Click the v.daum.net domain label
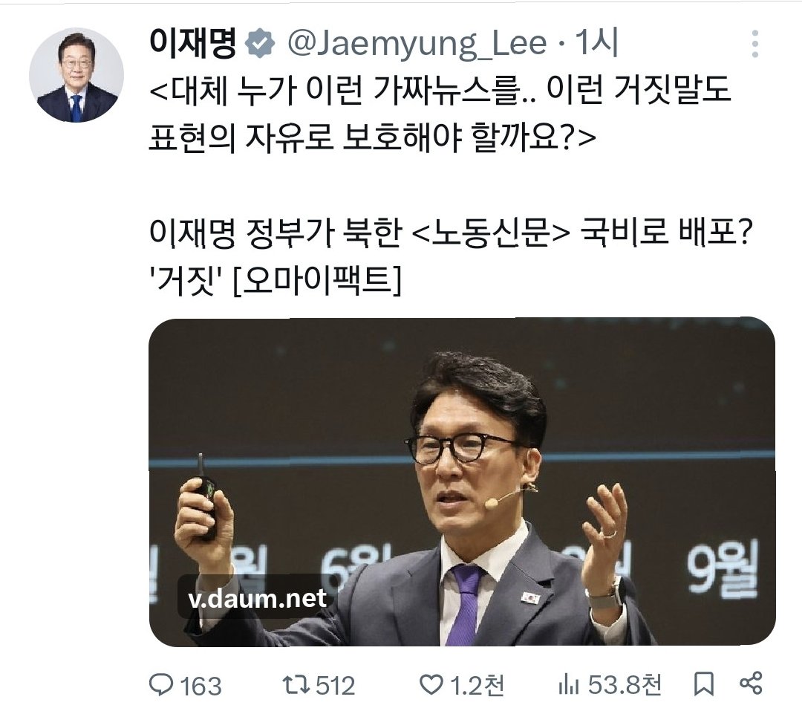Screen dimensions: 805x714 [x=257, y=598]
